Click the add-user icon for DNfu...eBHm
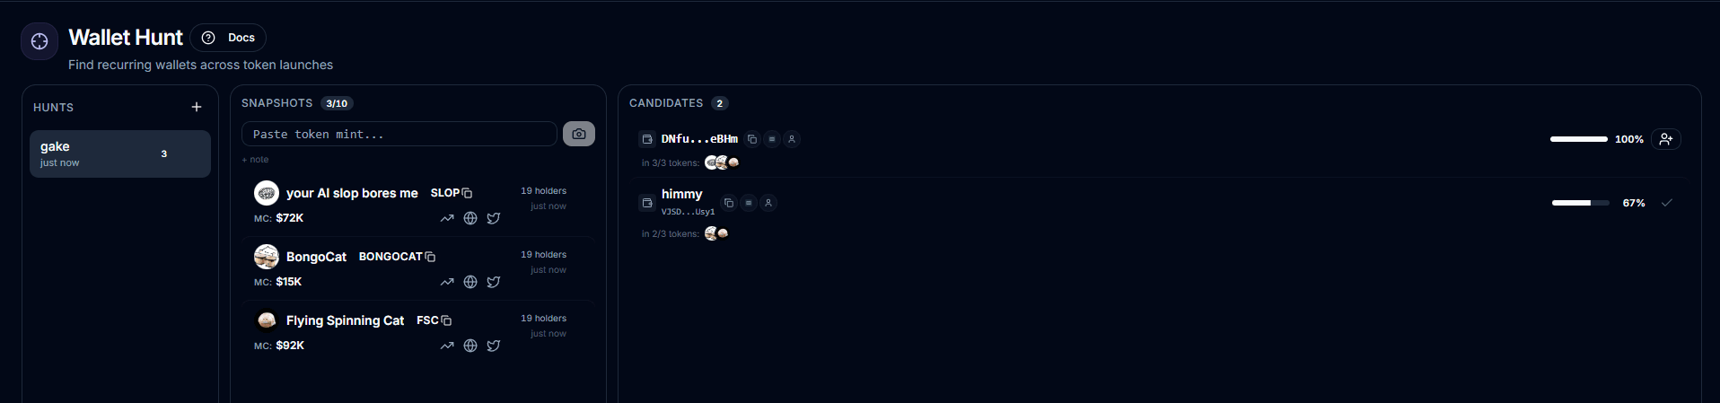This screenshot has width=1720, height=403. [1666, 139]
